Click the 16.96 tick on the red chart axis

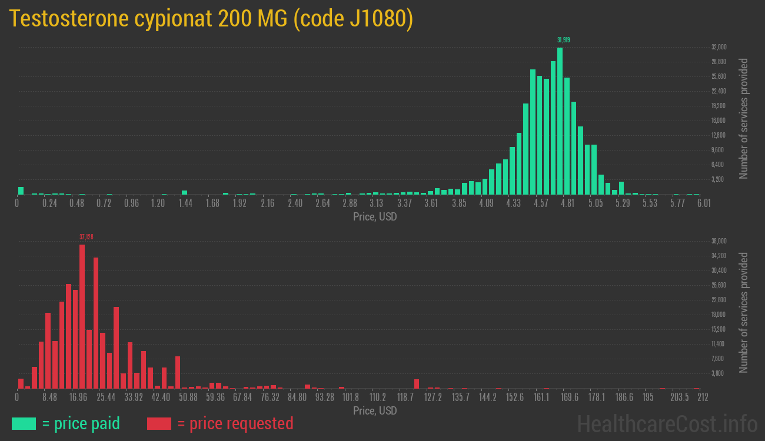78,397
